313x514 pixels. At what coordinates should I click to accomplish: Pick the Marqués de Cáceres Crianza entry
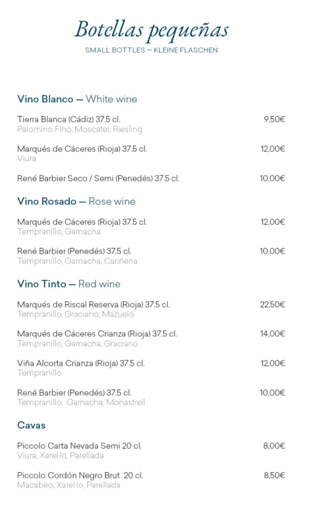click(x=97, y=334)
